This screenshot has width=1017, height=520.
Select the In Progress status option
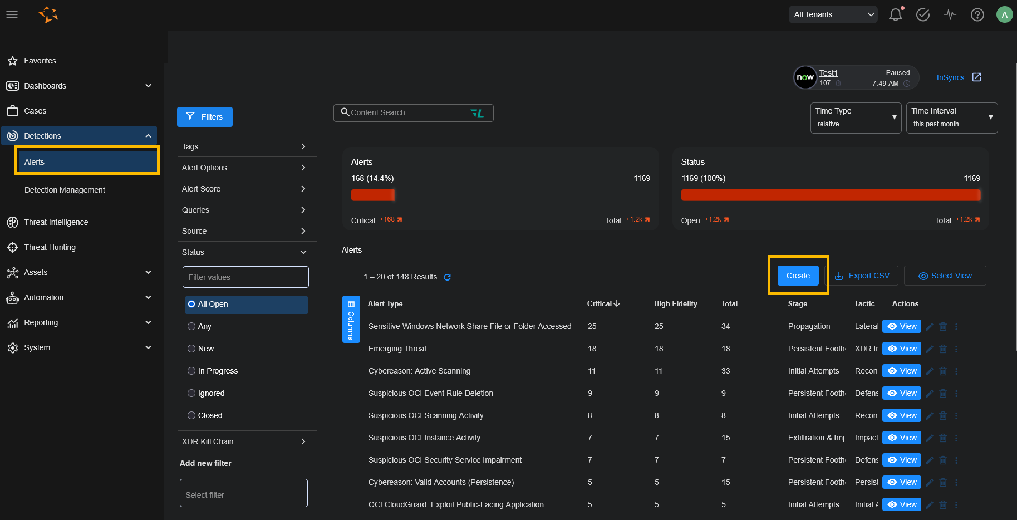(x=191, y=371)
